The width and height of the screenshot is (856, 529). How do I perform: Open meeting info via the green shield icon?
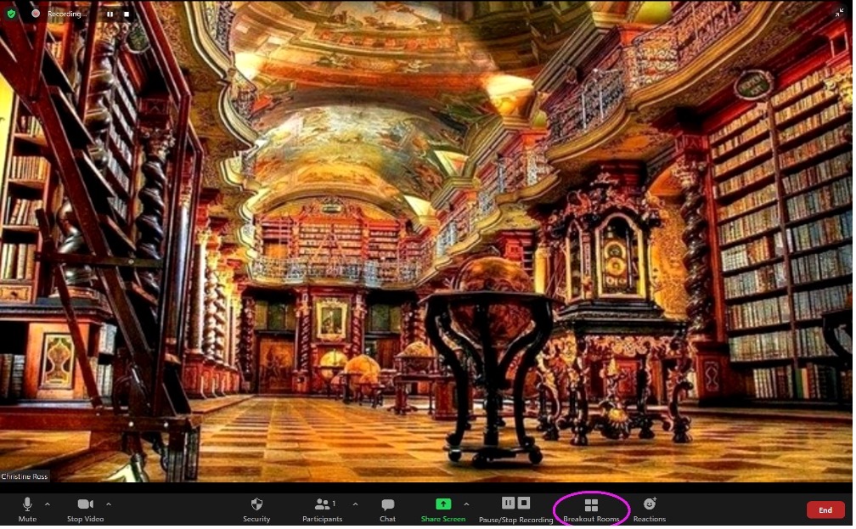(x=11, y=14)
